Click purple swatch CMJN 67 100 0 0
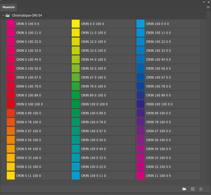 coord(141,131)
